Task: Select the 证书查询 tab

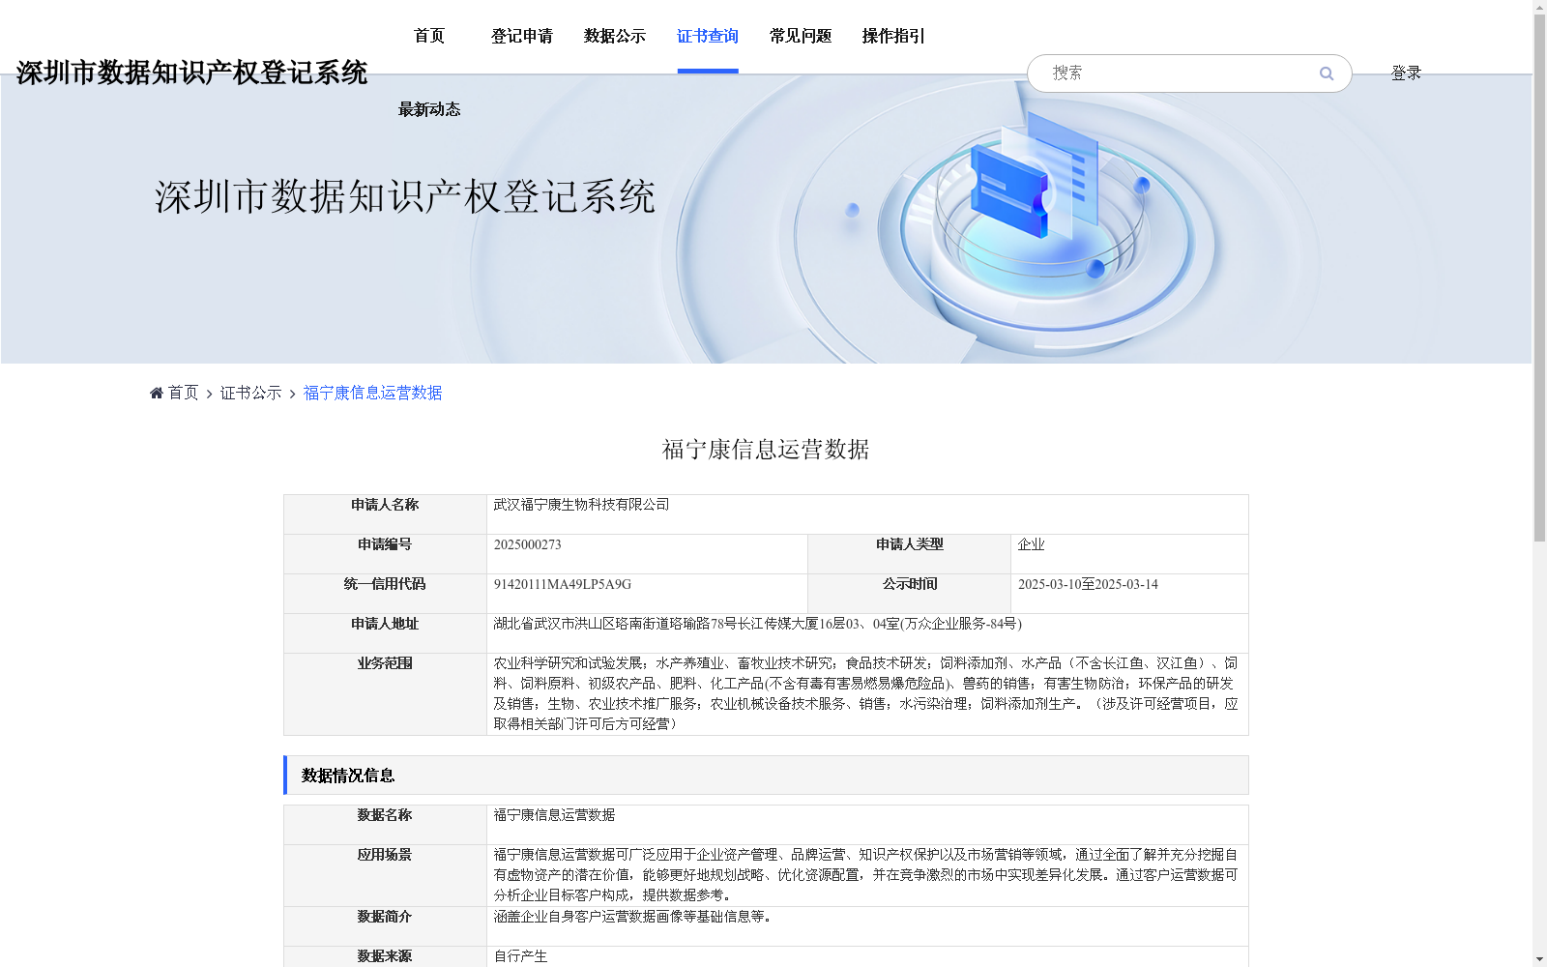Action: 708,36
